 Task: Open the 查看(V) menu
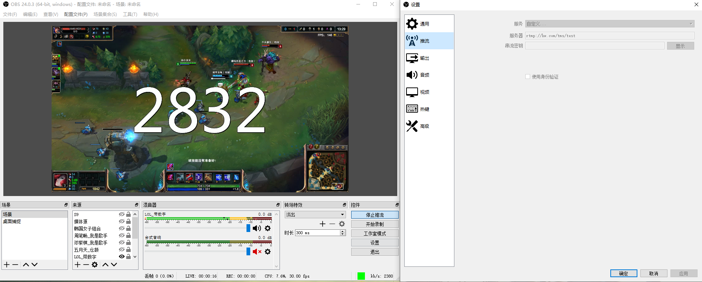click(x=51, y=14)
